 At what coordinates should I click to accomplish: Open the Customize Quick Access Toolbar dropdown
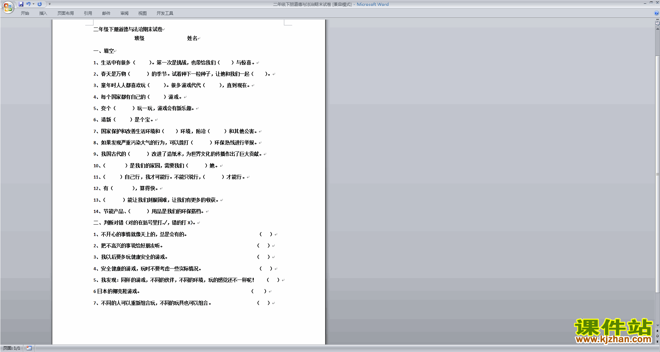point(49,4)
